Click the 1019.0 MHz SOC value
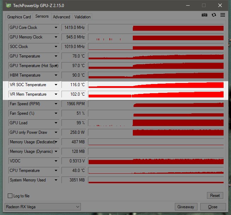The width and height of the screenshot is (231, 215). (x=74, y=47)
